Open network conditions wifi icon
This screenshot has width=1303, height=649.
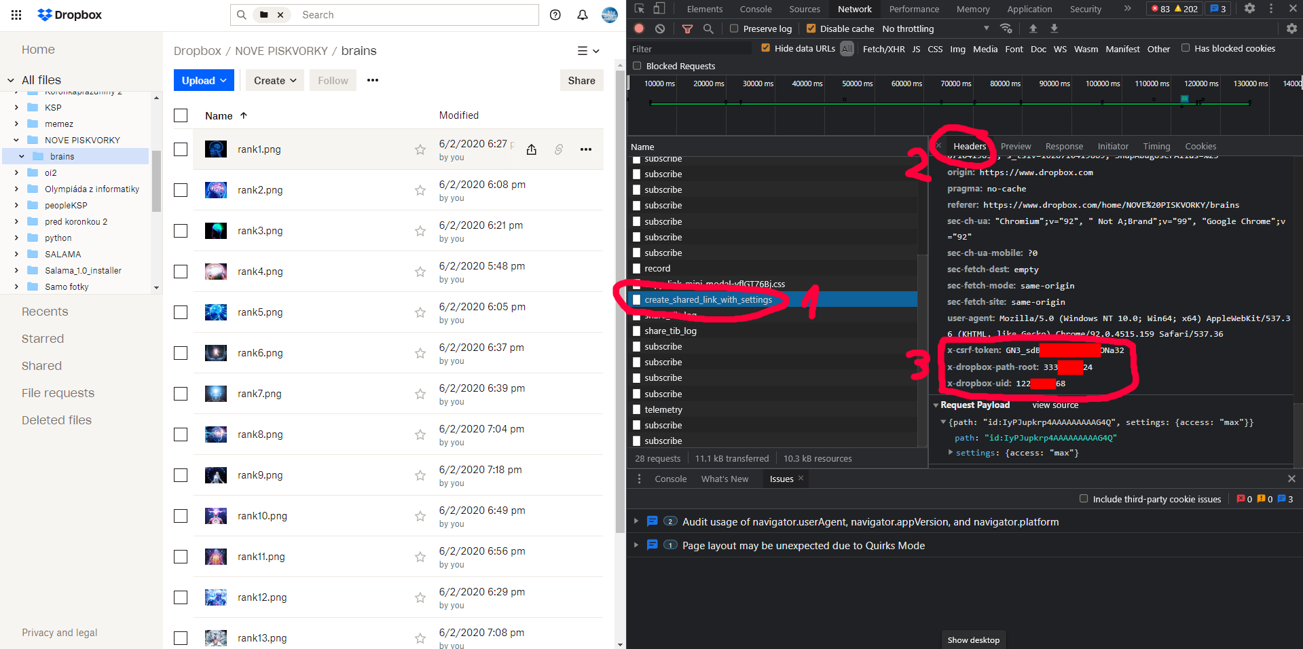1006,29
